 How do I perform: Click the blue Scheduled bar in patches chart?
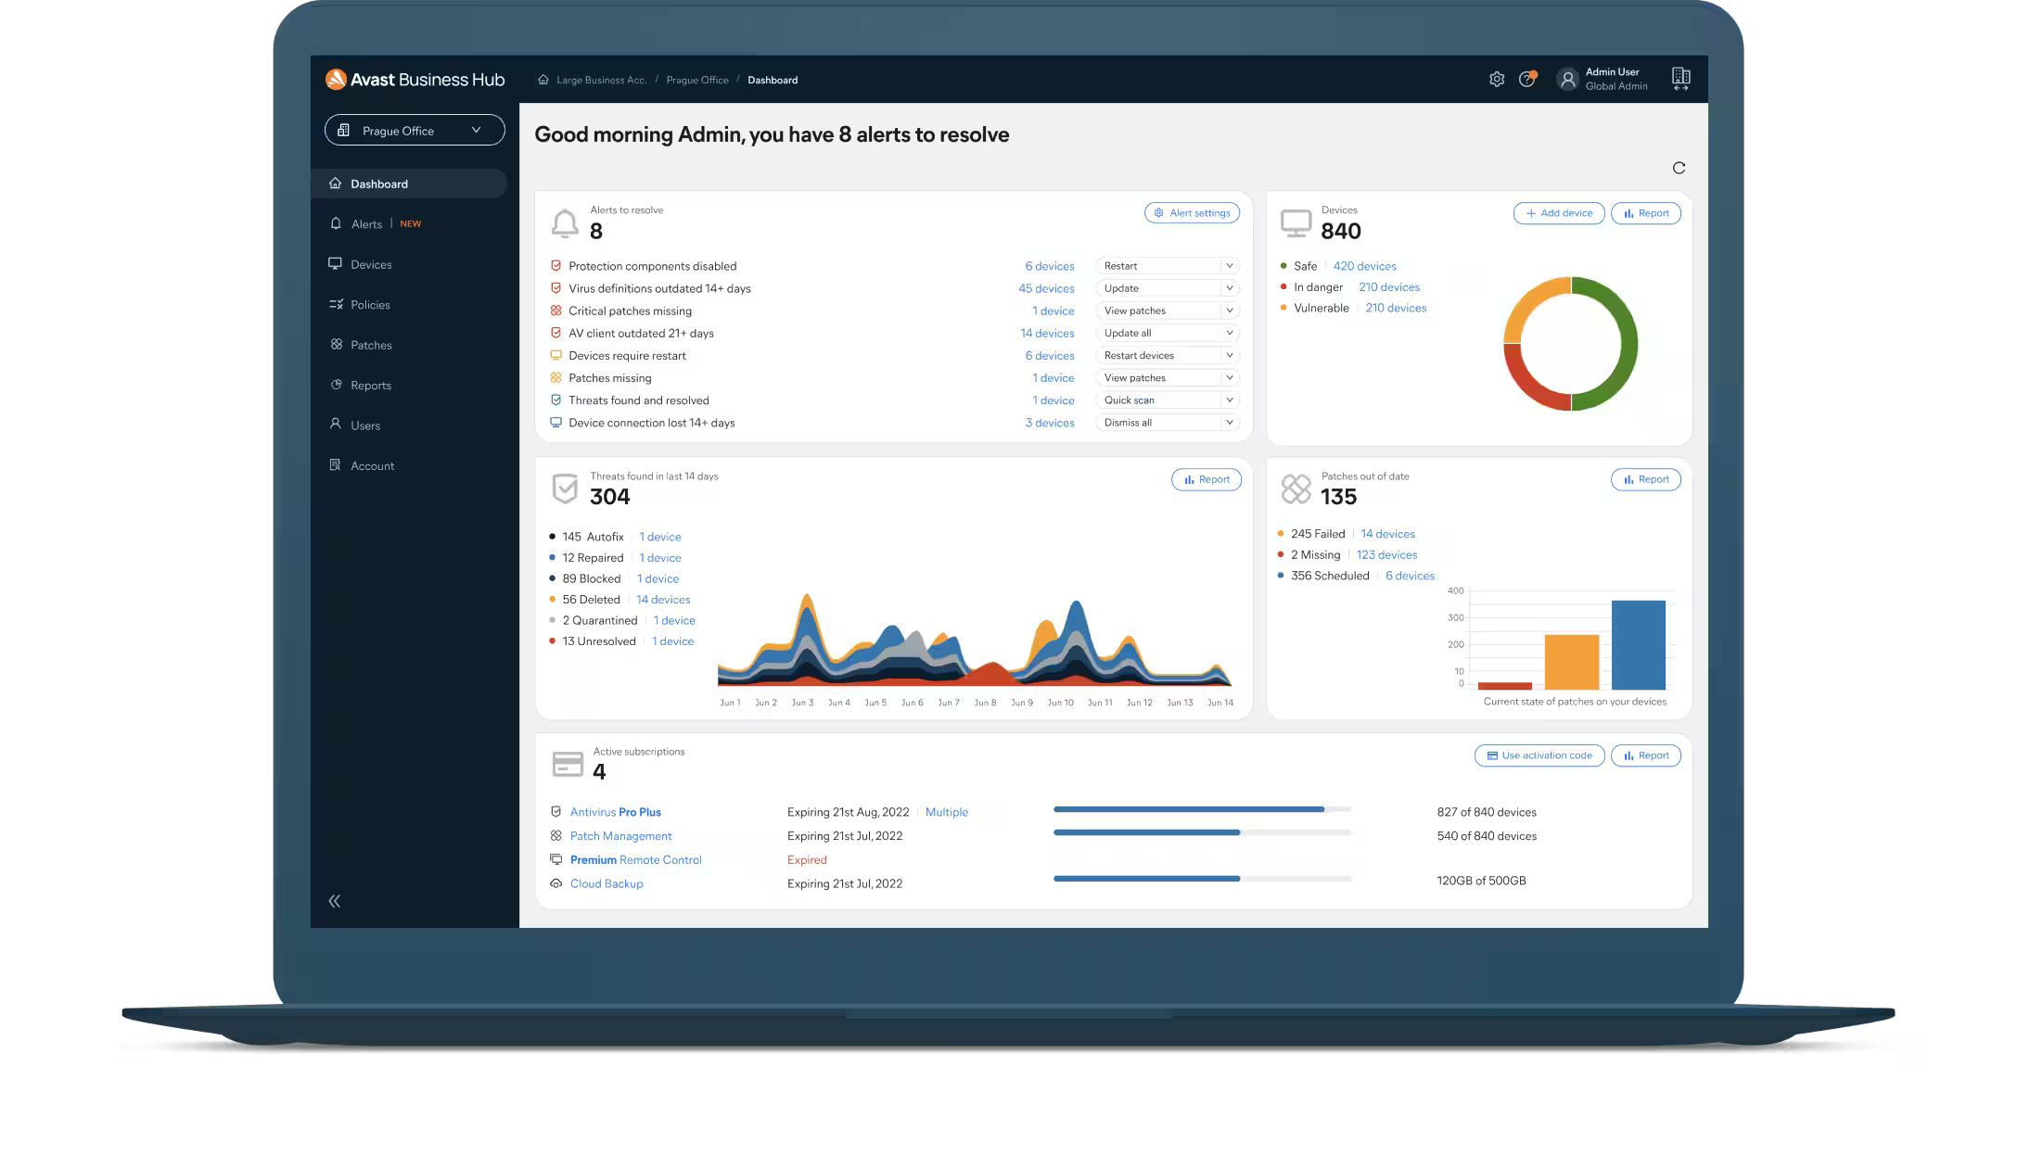1638,645
